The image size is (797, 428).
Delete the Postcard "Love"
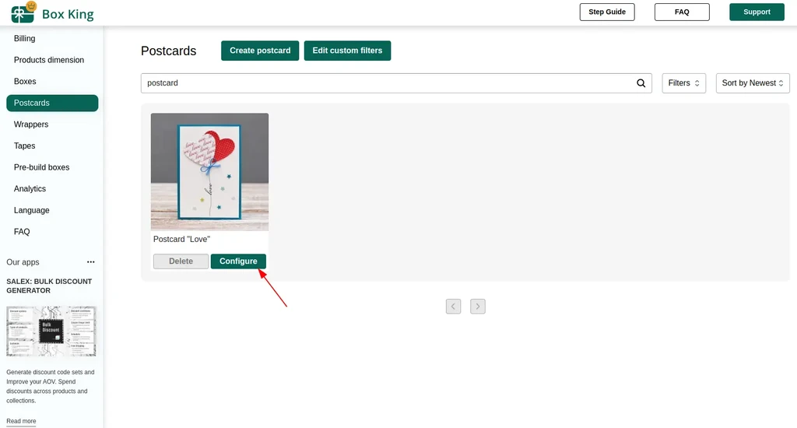tap(181, 261)
